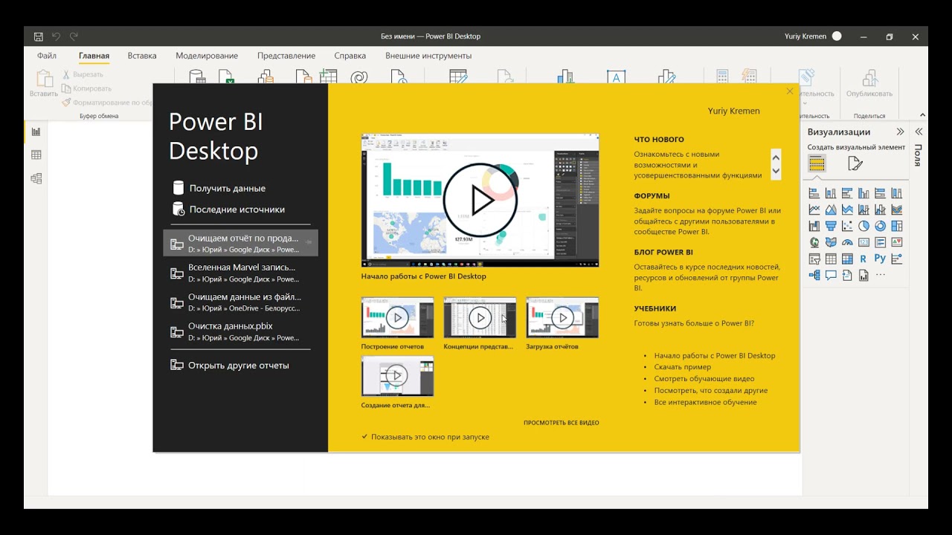Collapse the Визуализации pane with double chevron
Image resolution: width=952 pixels, height=535 pixels.
[x=900, y=132]
